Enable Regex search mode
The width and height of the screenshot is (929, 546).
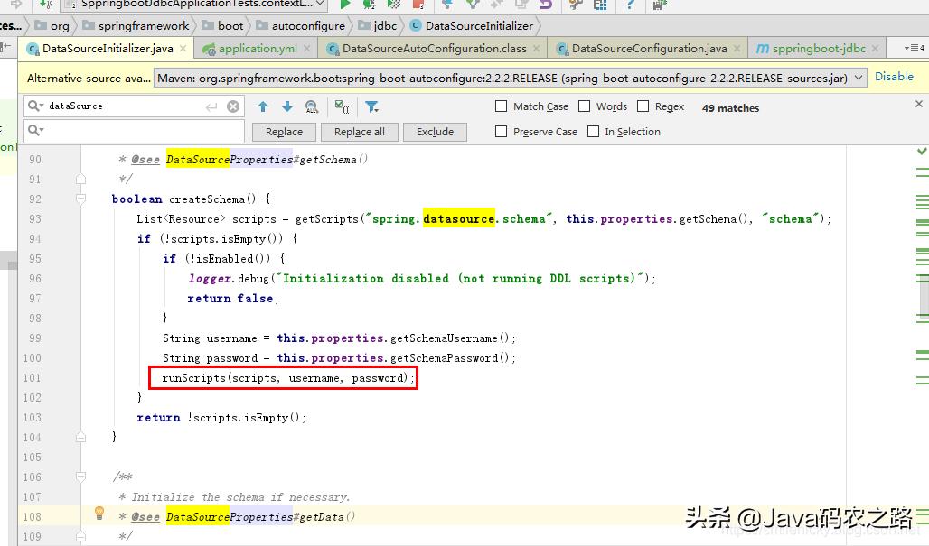click(x=644, y=106)
